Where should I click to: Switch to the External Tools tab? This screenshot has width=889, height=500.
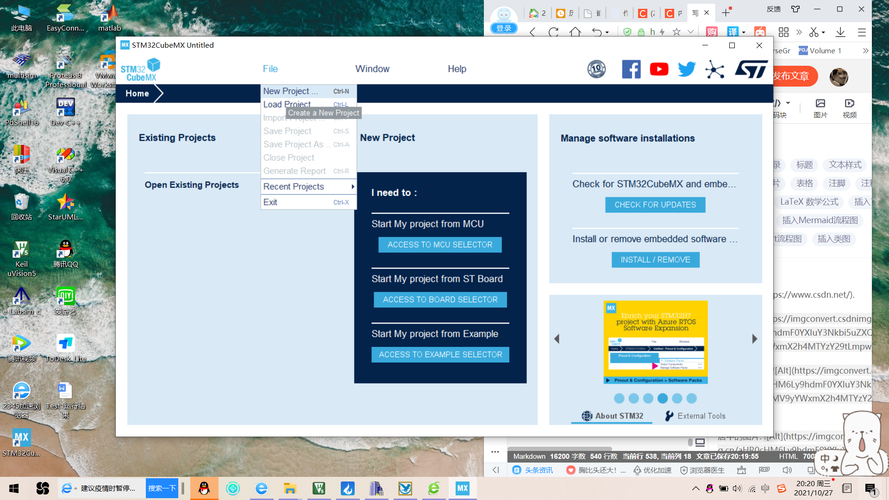(695, 416)
